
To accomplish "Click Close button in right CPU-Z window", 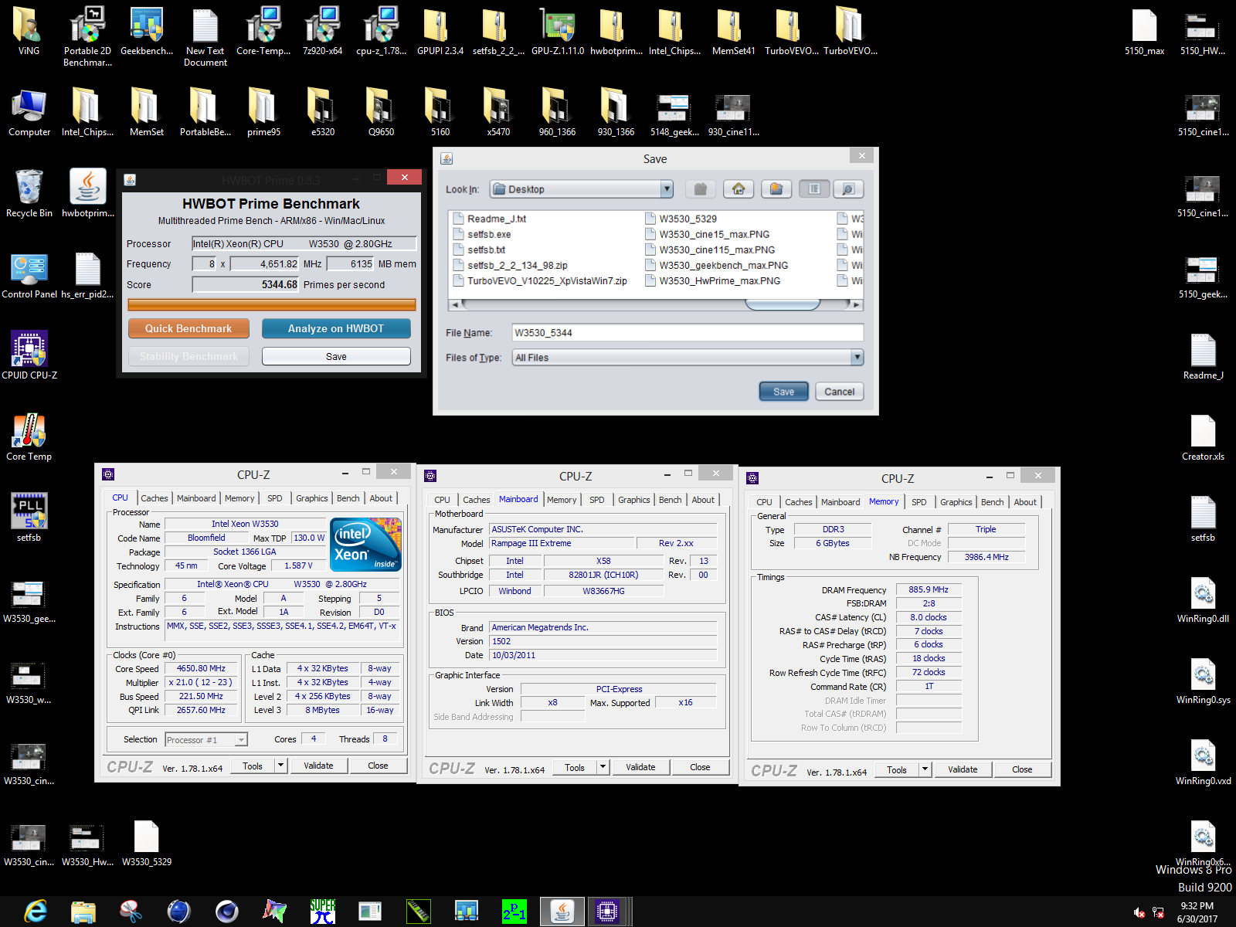I will [1022, 769].
